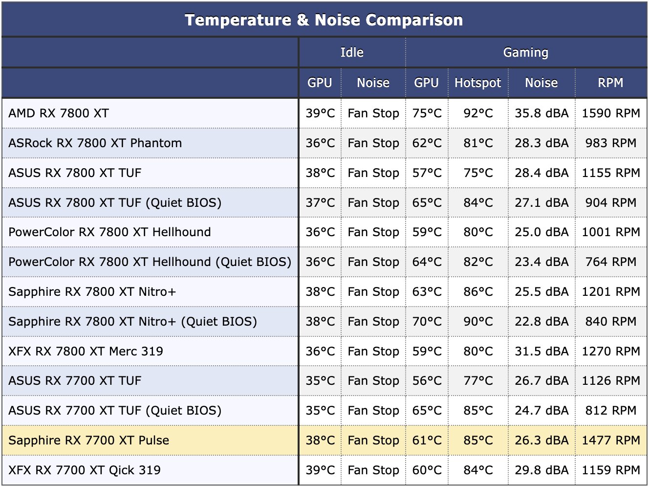
Task: Select the AMD RX 7800 XT row label
Action: [59, 113]
